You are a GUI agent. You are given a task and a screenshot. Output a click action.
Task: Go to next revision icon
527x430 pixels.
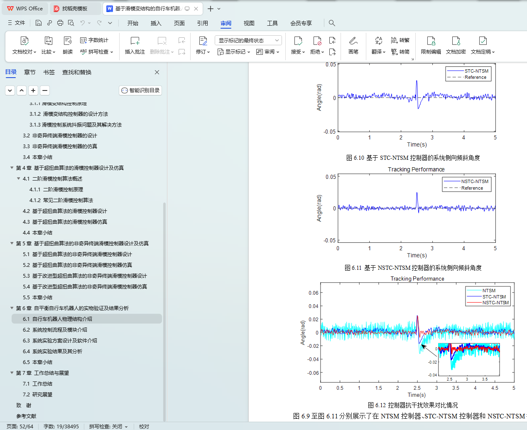(332, 52)
